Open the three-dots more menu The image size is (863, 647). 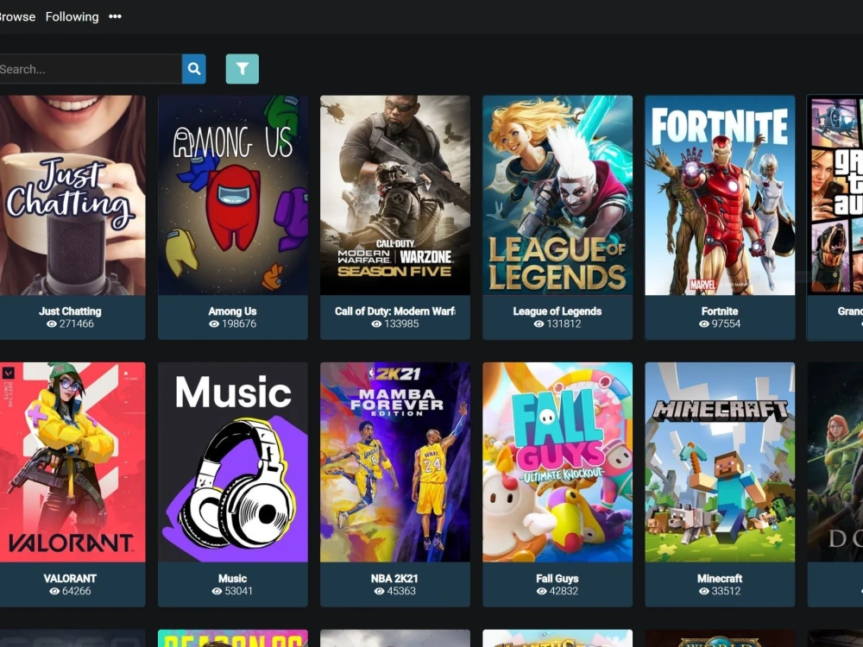click(115, 16)
